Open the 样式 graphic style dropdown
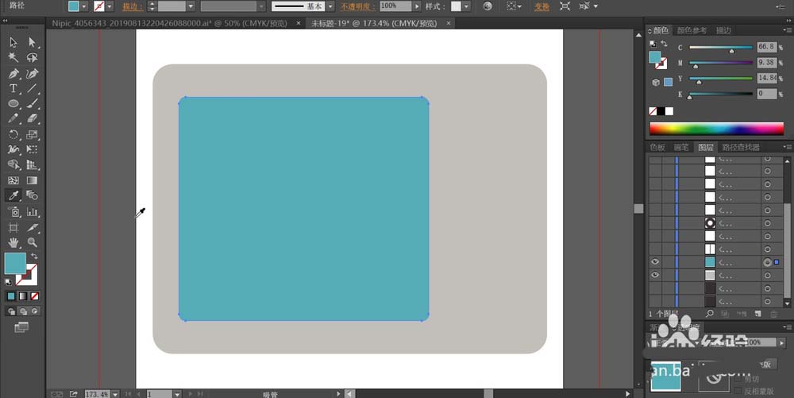This screenshot has height=398, width=794. click(x=466, y=6)
